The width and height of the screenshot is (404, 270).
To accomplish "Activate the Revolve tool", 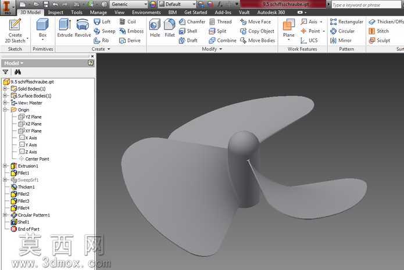I will click(83, 28).
